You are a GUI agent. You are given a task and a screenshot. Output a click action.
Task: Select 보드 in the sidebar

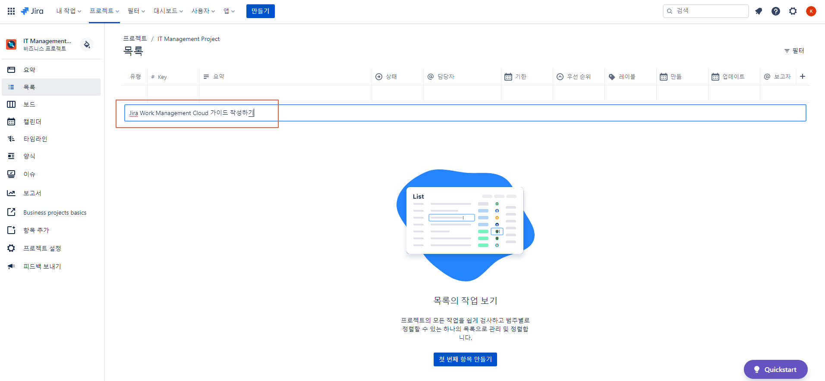point(29,104)
